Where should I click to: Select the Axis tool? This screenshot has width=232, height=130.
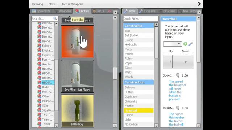tap(138, 31)
